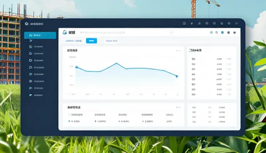Select the highlighted blue sidebar menu item
Image resolution: width=266 pixels, height=153 pixels.
click(40, 35)
